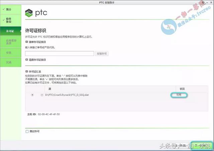Screen dimensions: 214x151
Task: Go to the 简介 step in the sidebar
Action: (11, 10)
